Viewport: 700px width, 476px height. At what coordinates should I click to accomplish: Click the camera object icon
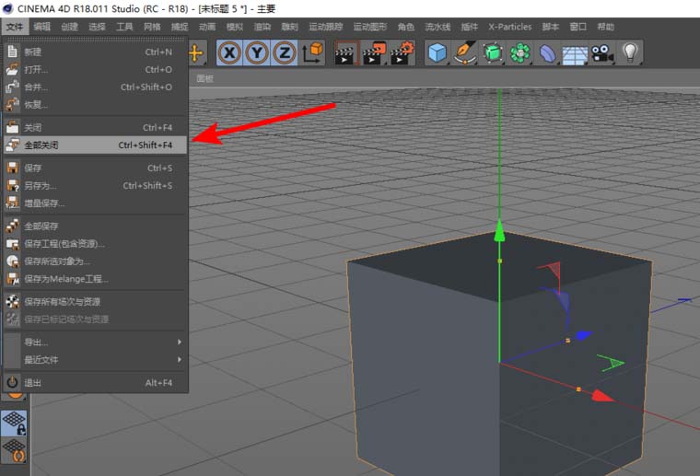click(602, 52)
